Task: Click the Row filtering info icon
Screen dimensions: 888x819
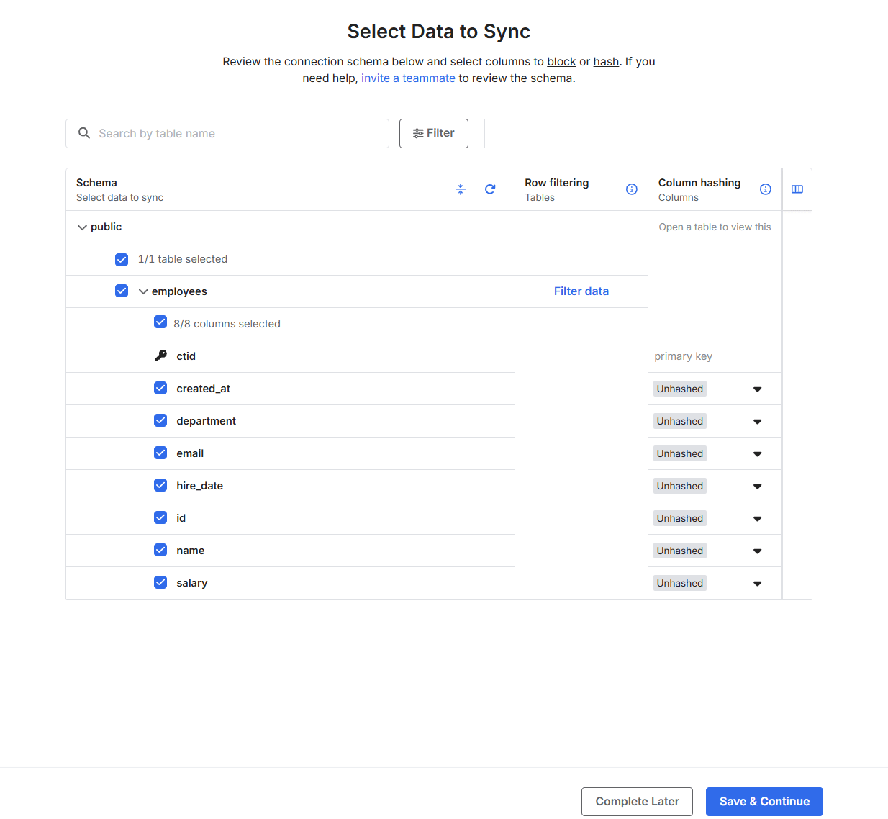Action: (632, 189)
